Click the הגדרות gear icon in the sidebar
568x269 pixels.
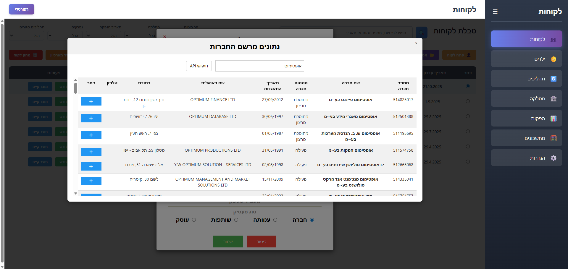554,158
